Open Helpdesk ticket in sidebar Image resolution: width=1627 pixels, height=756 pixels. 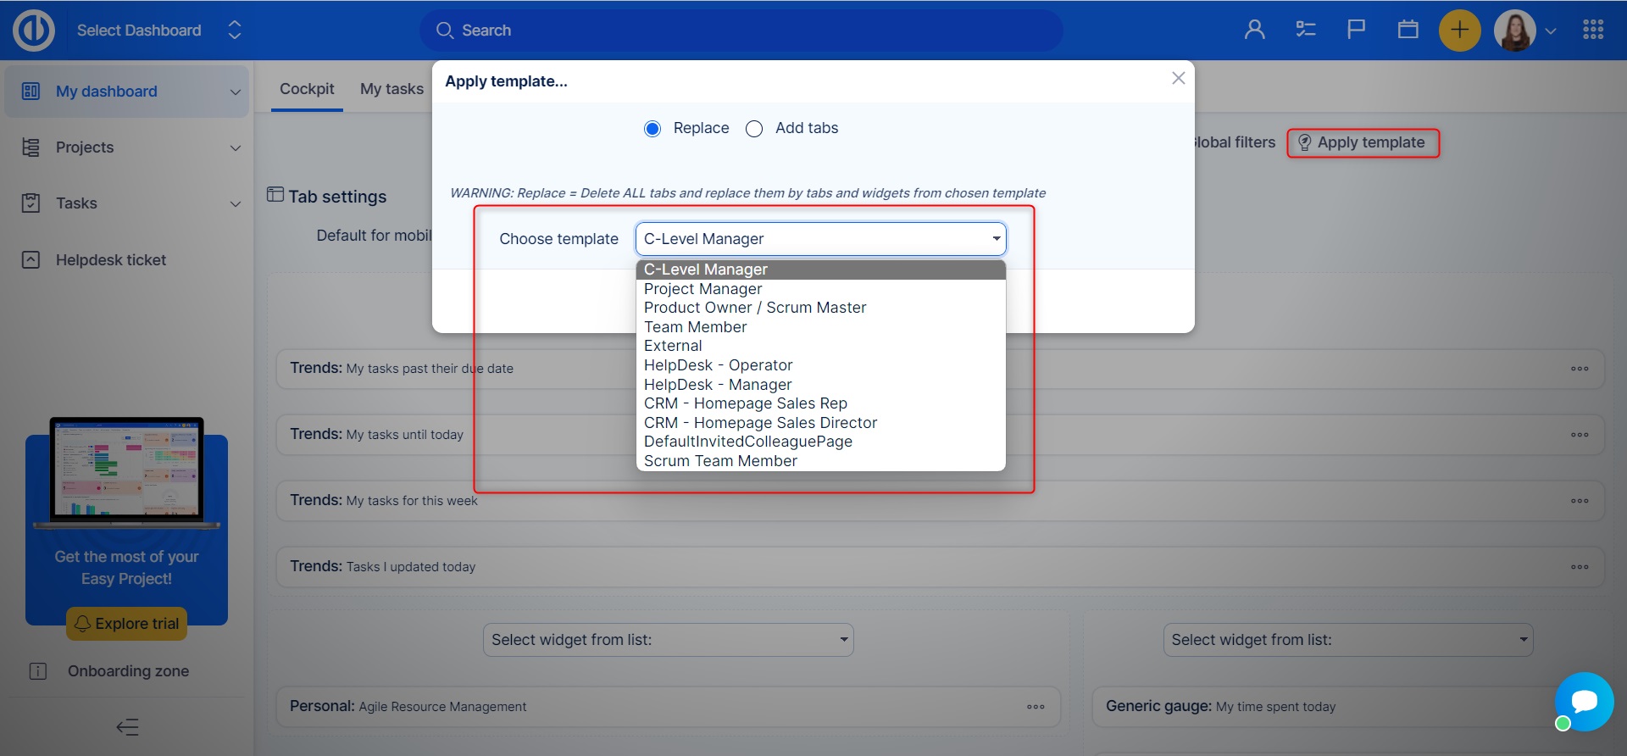pyautogui.click(x=110, y=260)
